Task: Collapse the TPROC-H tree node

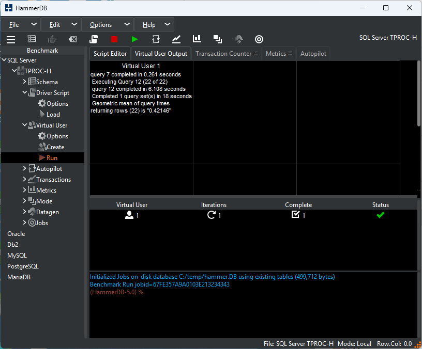Action: pos(14,71)
